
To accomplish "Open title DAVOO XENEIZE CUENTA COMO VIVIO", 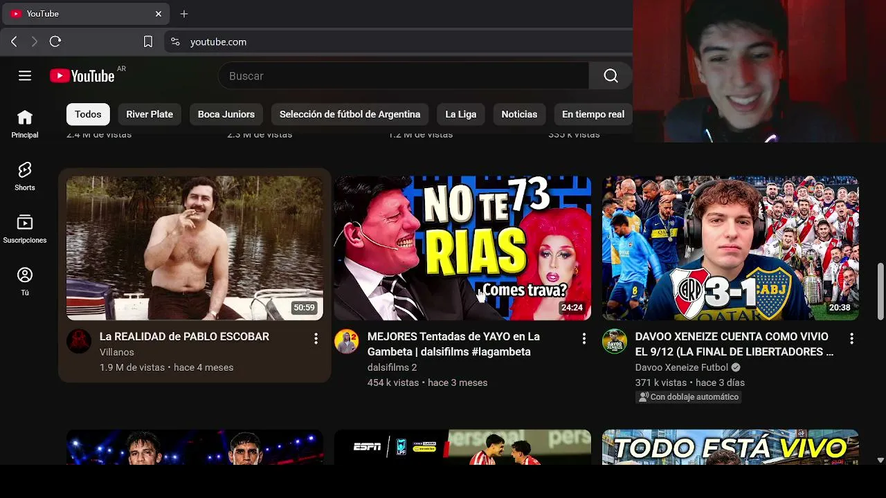I will pyautogui.click(x=734, y=344).
